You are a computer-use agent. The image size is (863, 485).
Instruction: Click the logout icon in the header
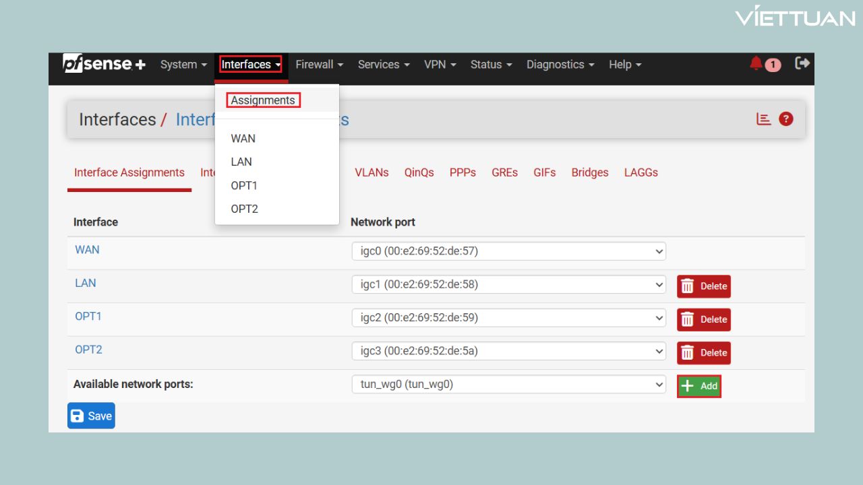point(802,63)
